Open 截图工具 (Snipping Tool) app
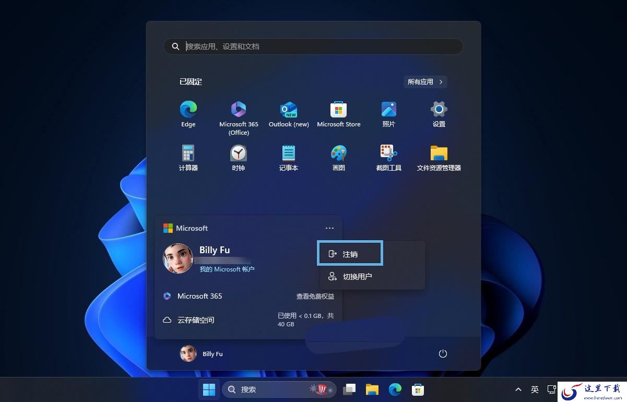 [389, 158]
